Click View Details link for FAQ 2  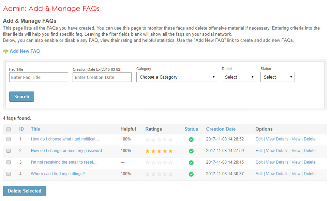coord(277,151)
